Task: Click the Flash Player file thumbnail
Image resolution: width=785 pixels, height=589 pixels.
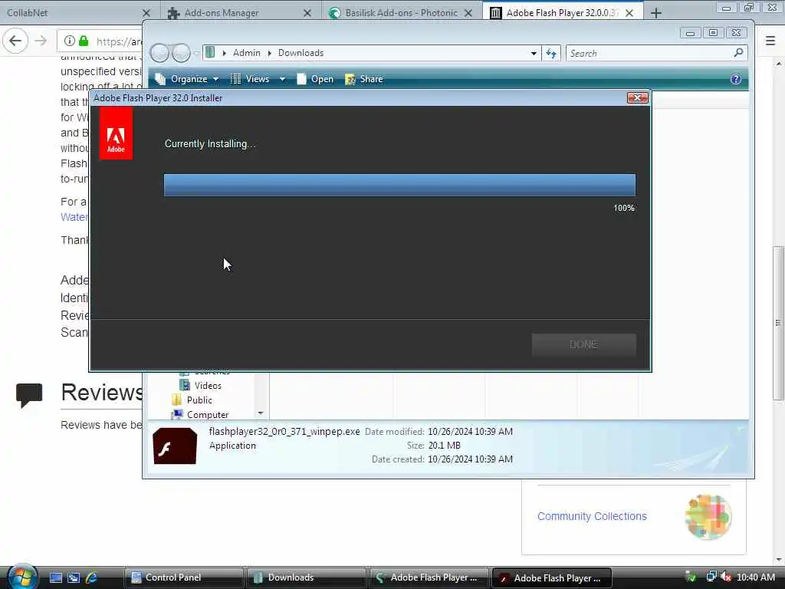Action: tap(175, 446)
